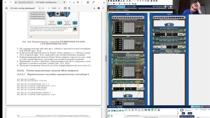Select the right Rack header label

click(169, 14)
